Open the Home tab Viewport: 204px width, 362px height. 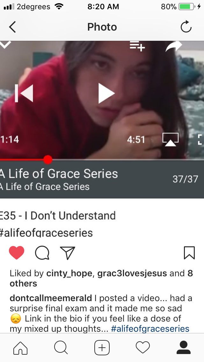(20, 347)
